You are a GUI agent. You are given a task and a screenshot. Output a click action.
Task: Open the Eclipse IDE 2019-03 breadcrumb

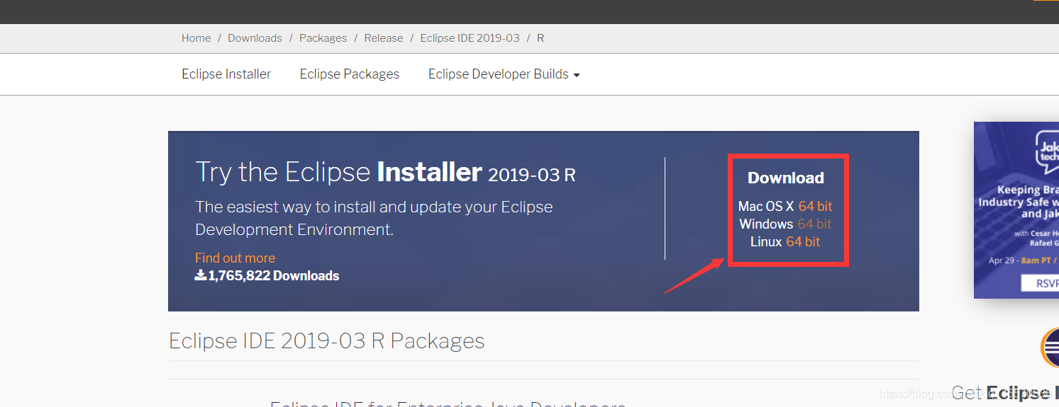coord(470,38)
